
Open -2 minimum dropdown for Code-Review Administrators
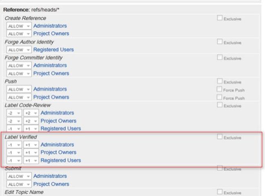14,113
